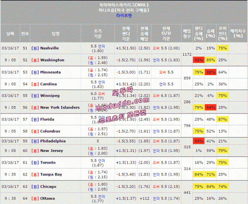Click red 98% cell in Minnesota row
This screenshot has width=248, height=204.
210,72
